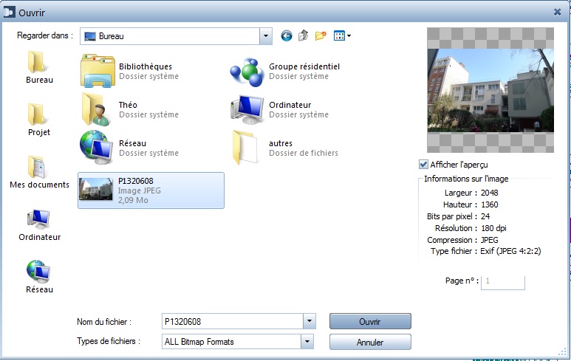Click 'Dossier de fichiers' text under autres

(304, 153)
